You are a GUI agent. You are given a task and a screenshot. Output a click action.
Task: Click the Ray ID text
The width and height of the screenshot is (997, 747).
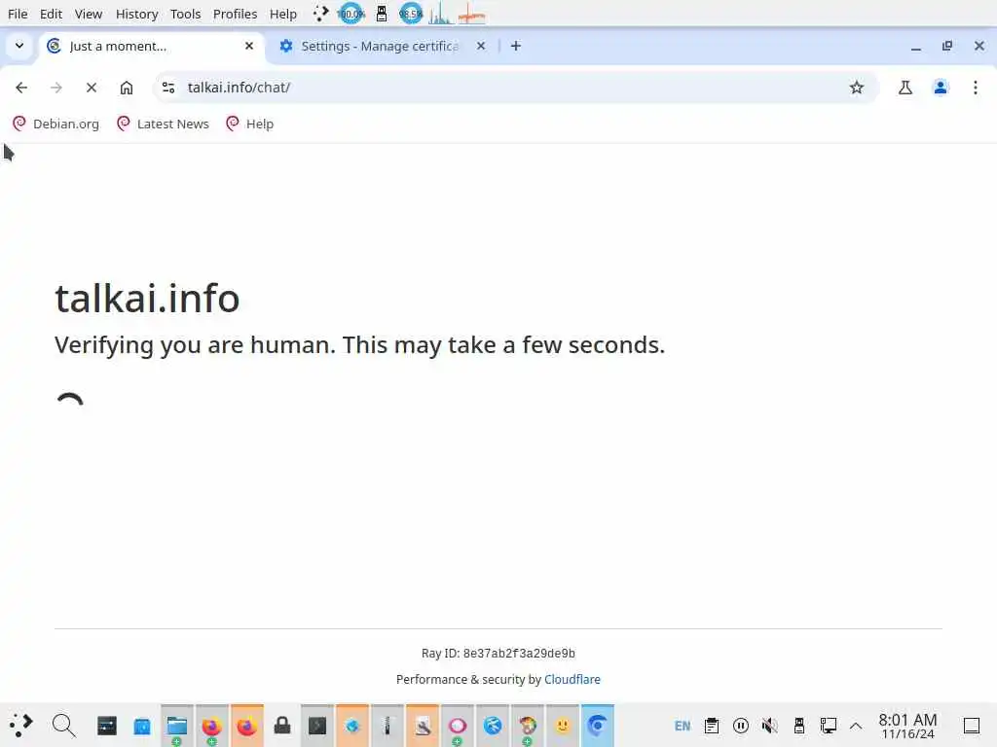click(x=498, y=653)
